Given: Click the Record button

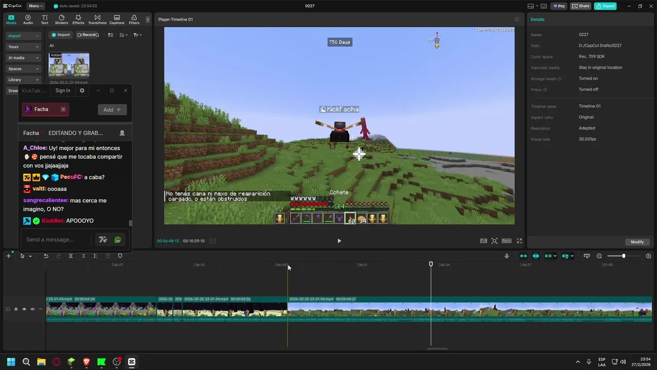Looking at the screenshot, I should pyautogui.click(x=87, y=35).
